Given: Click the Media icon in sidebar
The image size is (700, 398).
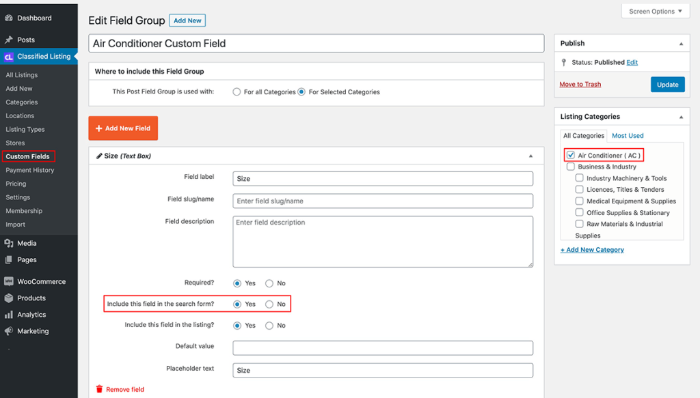Looking at the screenshot, I should click(8, 243).
